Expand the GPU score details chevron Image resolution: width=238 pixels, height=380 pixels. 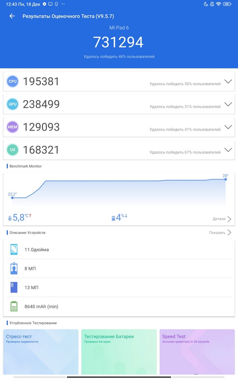[228, 104]
